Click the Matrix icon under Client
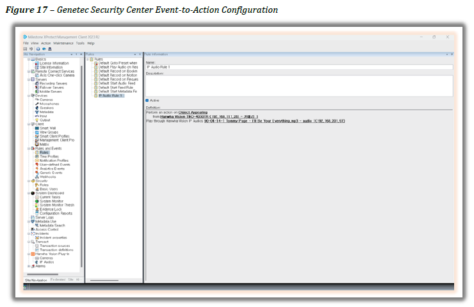Screen dimensions: 474x307 pos(37,145)
